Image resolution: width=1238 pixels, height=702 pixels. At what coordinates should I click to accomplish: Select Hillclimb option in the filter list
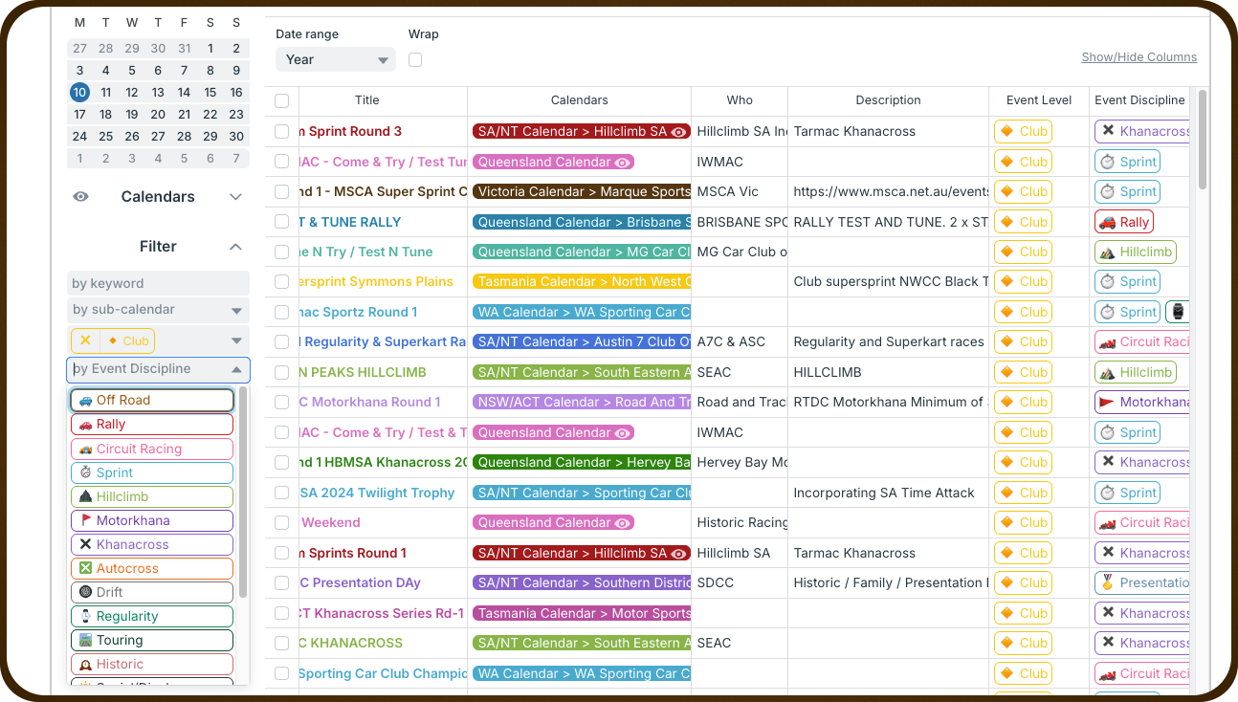[x=151, y=496]
